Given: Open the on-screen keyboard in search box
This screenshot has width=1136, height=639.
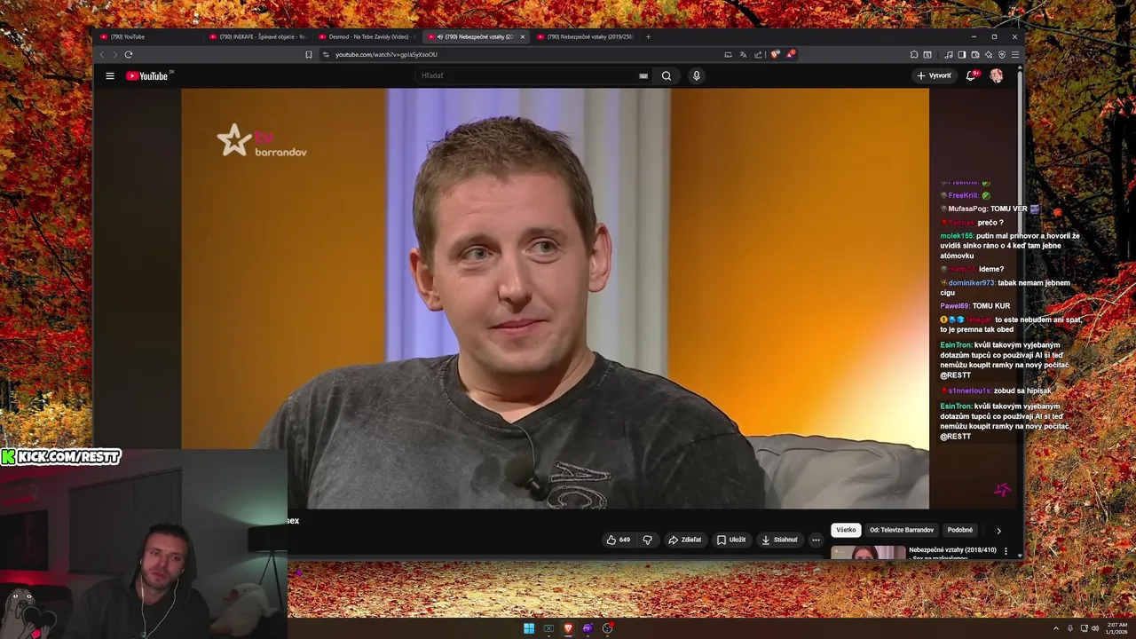Looking at the screenshot, I should tap(643, 75).
